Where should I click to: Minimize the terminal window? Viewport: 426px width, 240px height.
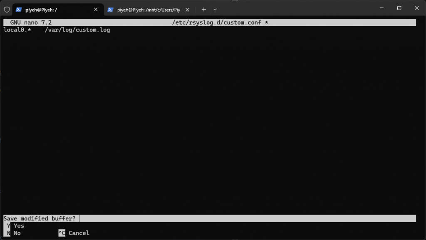pyautogui.click(x=381, y=8)
